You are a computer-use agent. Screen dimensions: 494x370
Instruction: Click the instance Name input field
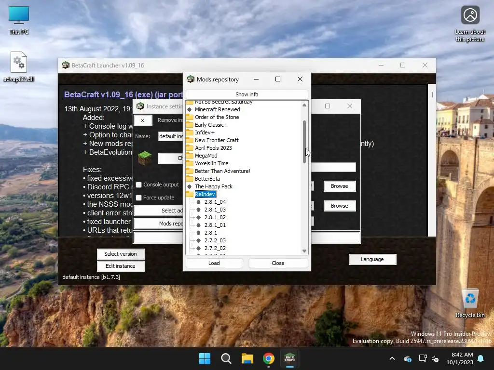(170, 136)
